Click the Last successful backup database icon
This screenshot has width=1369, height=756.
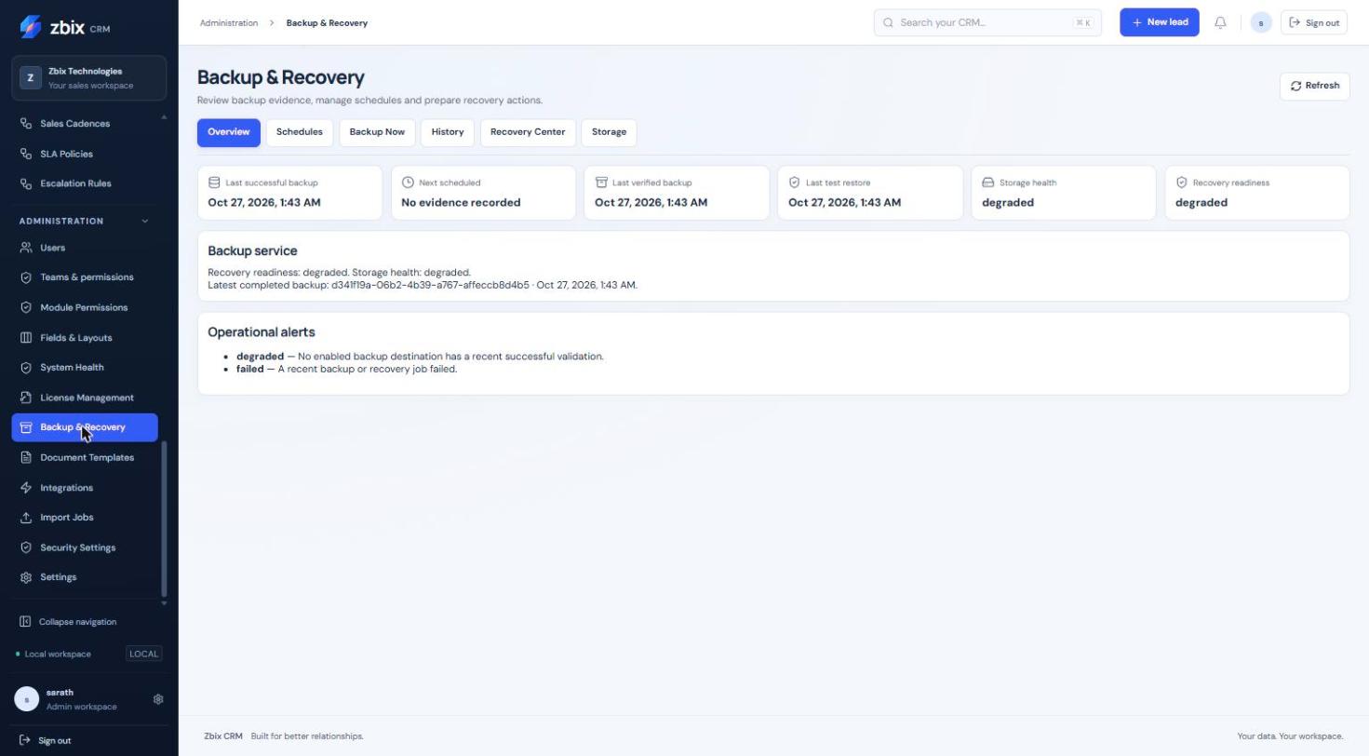point(214,182)
